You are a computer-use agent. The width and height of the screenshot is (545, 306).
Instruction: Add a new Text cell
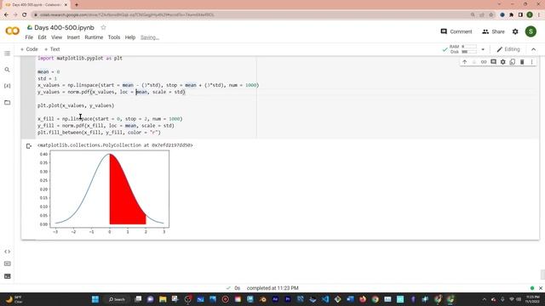[x=52, y=49]
